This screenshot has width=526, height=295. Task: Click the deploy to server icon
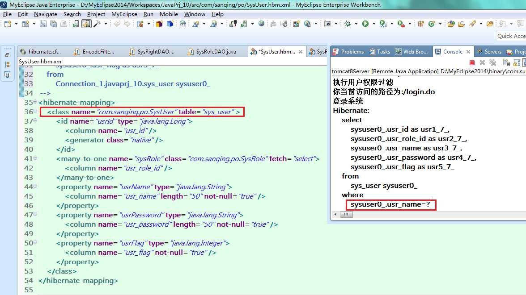pyautogui.click(x=233, y=24)
